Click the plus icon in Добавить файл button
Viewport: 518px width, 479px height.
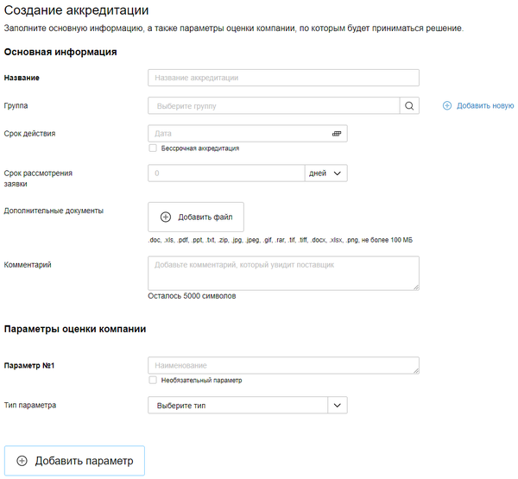[166, 217]
